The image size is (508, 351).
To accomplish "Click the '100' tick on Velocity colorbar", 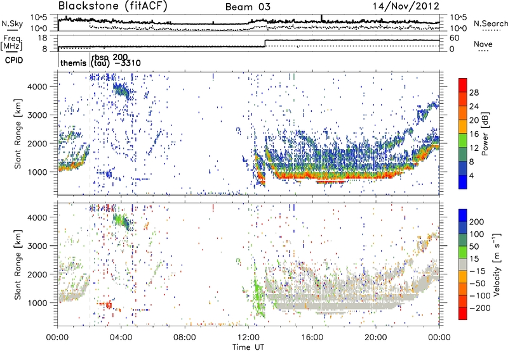I will [477, 234].
